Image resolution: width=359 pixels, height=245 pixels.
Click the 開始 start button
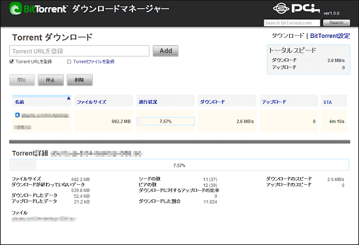(22, 80)
